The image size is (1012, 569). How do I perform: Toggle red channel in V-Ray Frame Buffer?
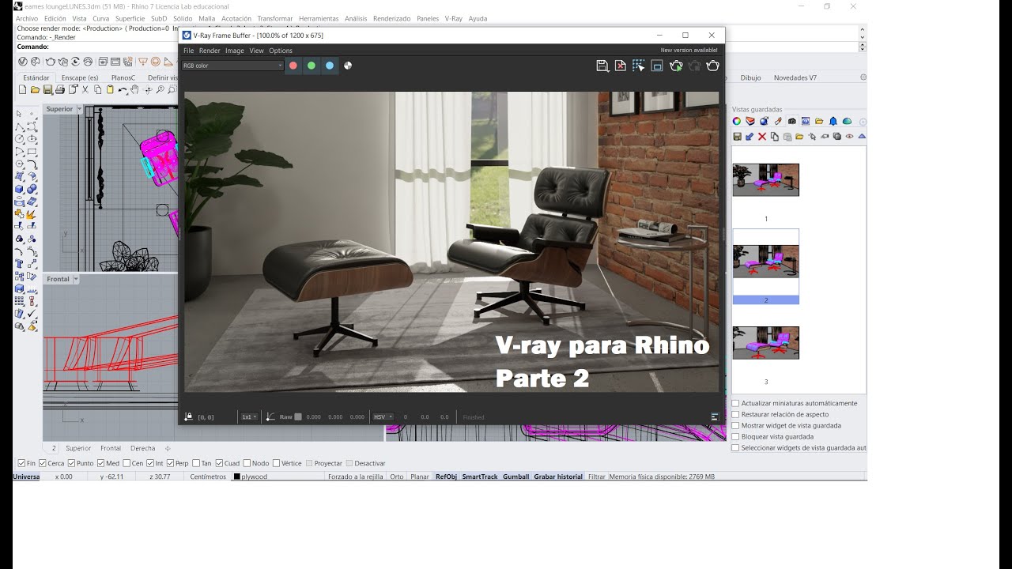click(293, 66)
